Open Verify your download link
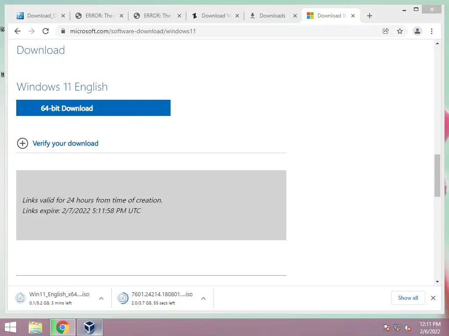Screen dimensions: 449x336 tap(65, 143)
